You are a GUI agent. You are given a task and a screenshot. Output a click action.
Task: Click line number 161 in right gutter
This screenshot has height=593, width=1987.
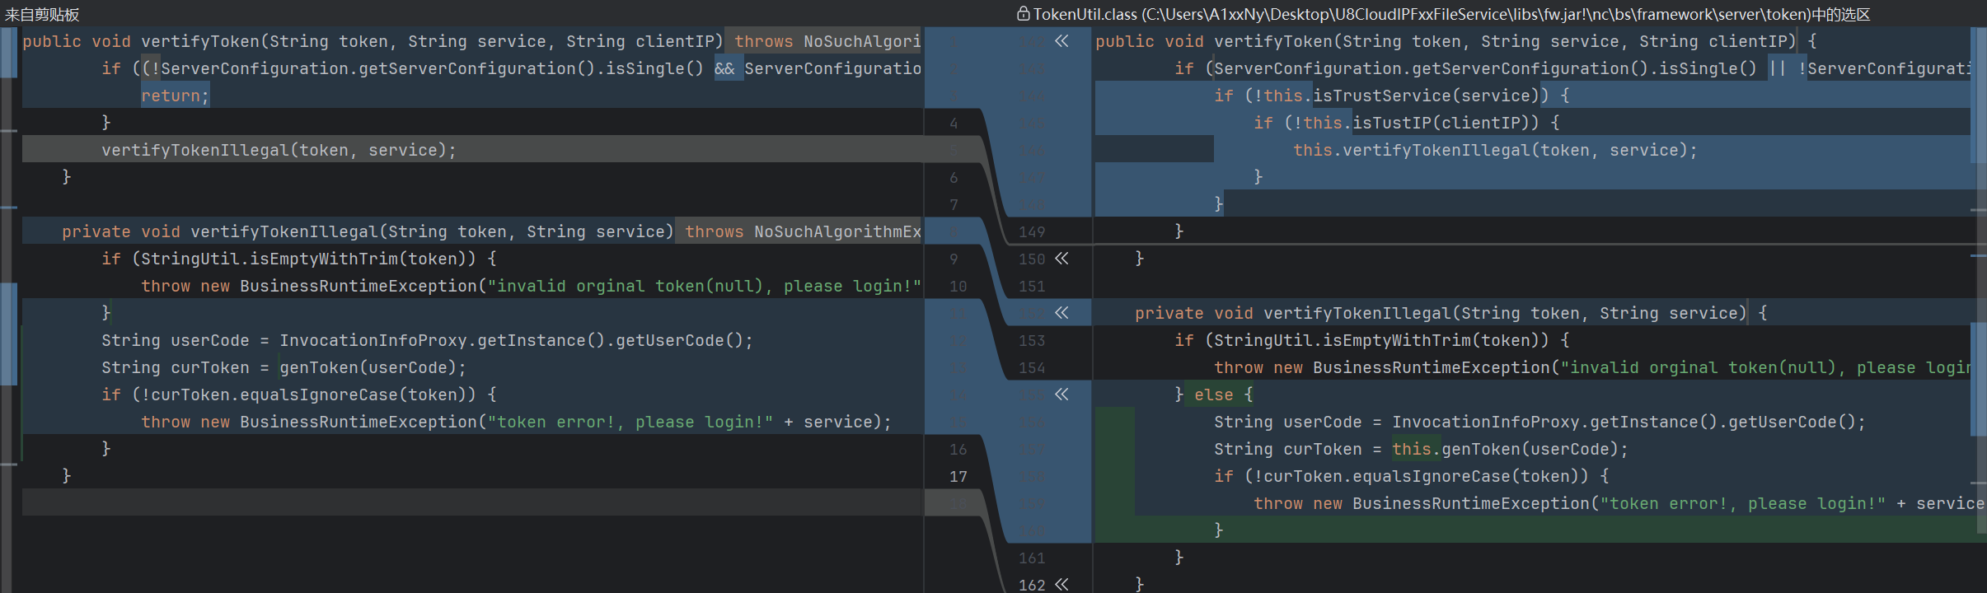coord(1031,558)
